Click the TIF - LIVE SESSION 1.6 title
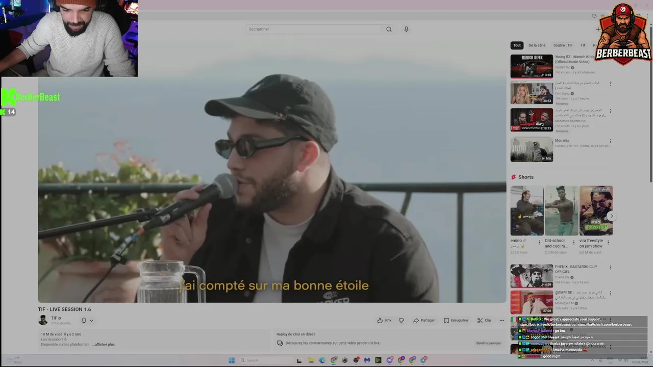 [64, 309]
